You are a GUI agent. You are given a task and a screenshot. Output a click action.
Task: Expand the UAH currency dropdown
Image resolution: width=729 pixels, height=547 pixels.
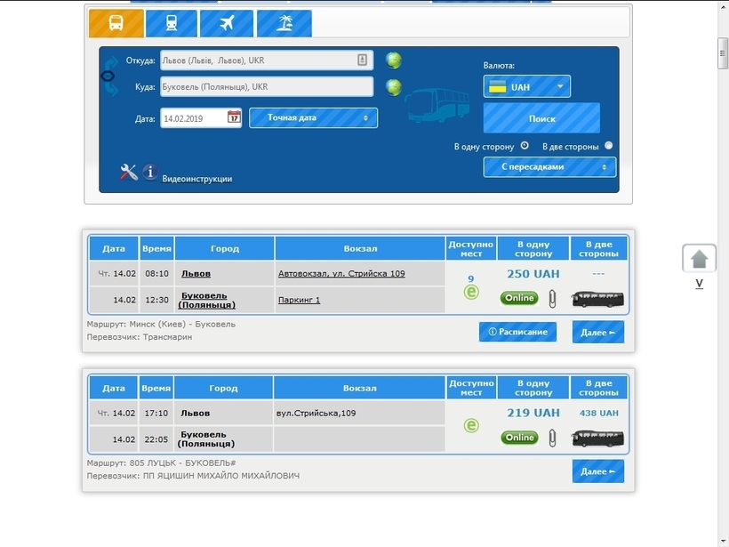click(x=527, y=86)
